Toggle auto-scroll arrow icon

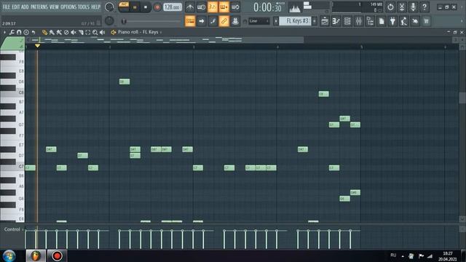tap(201, 21)
